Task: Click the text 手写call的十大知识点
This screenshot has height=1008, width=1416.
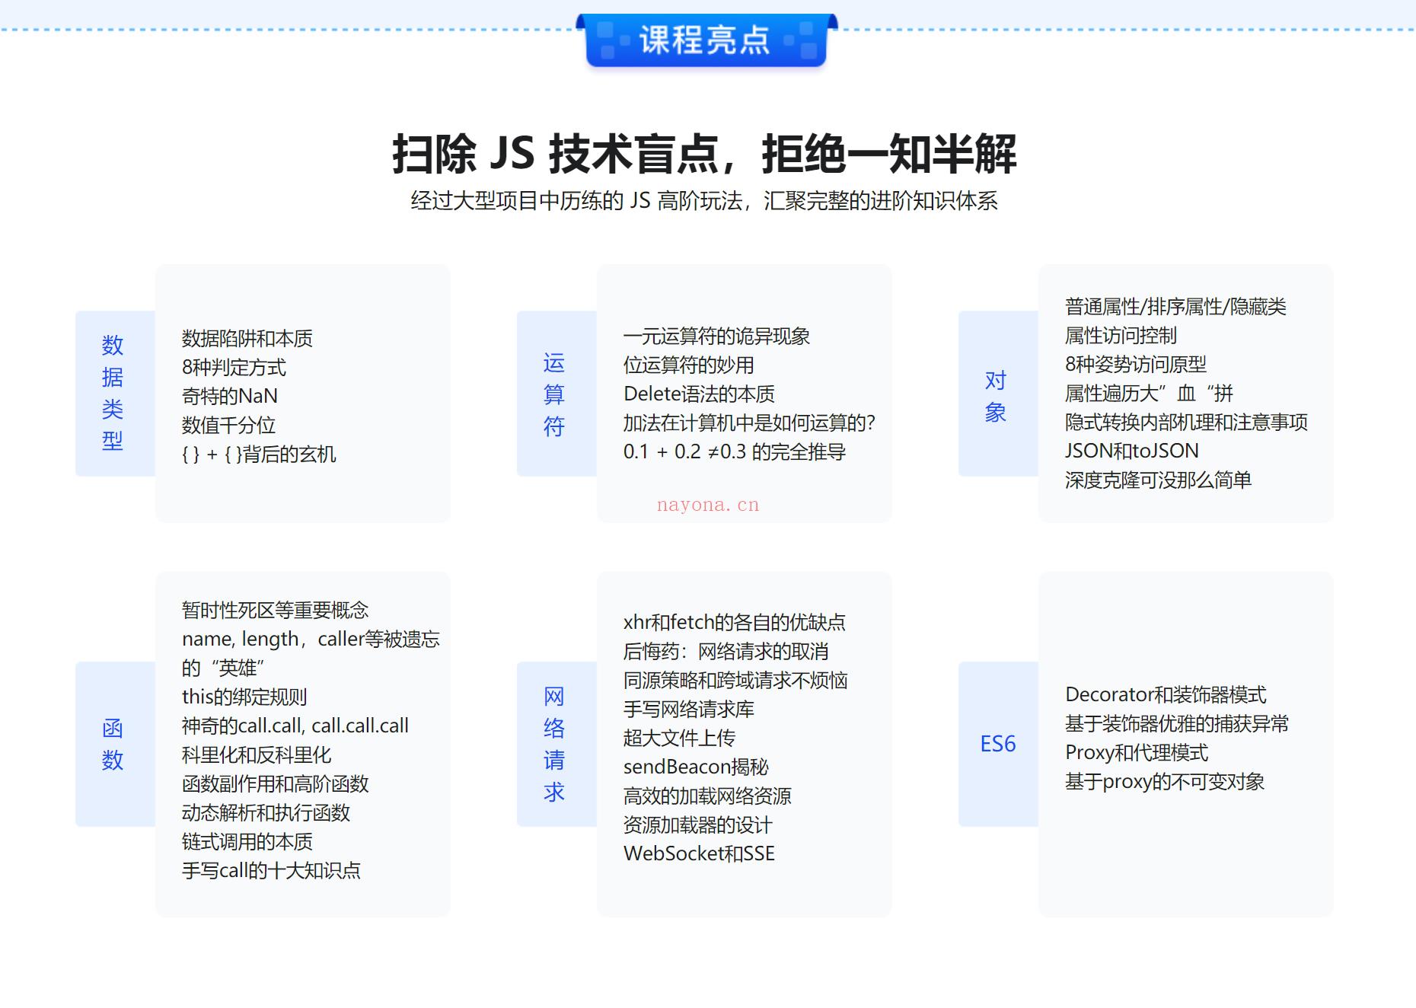Action: pos(271,871)
